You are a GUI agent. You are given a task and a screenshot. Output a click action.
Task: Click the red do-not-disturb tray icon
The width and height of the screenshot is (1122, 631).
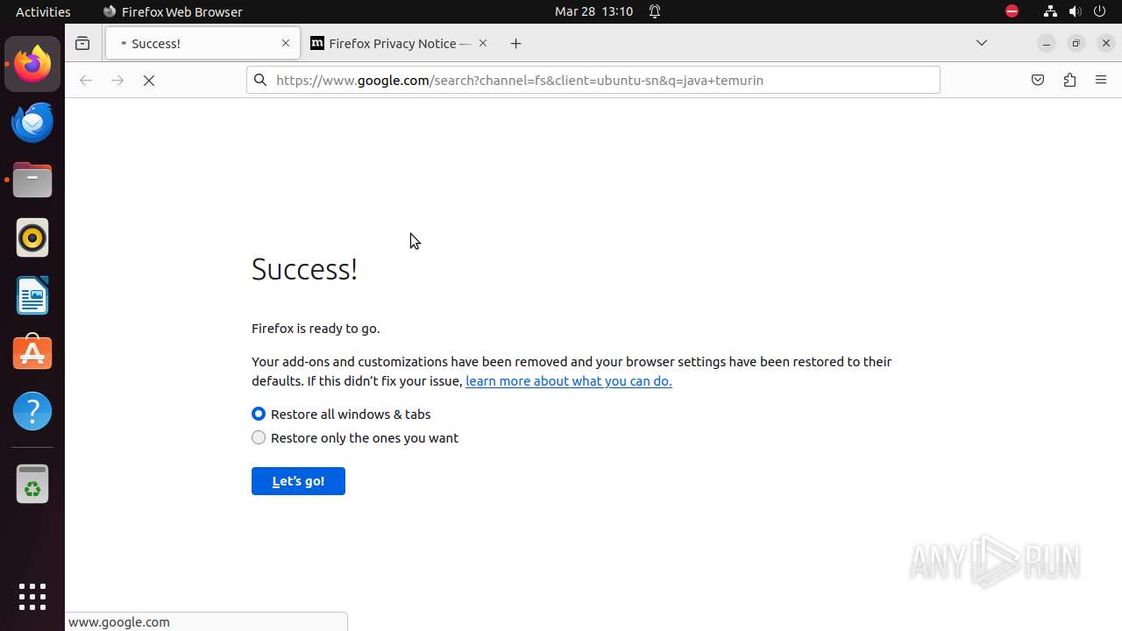point(1012,11)
